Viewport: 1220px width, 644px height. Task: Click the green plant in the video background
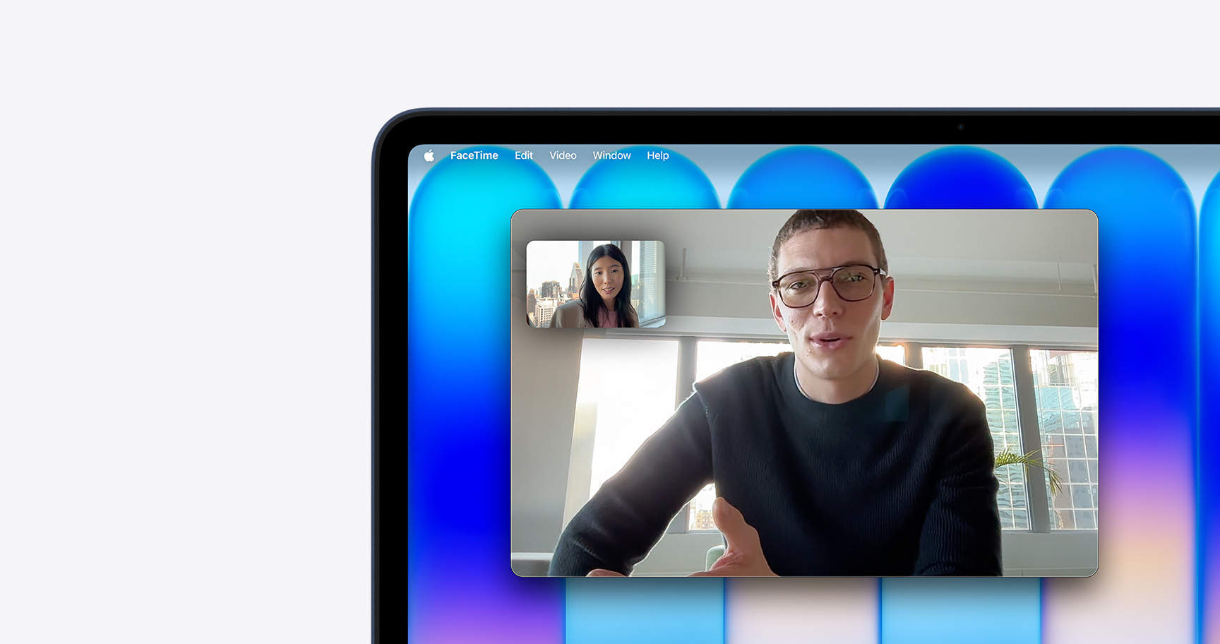pyautogui.click(x=1027, y=466)
